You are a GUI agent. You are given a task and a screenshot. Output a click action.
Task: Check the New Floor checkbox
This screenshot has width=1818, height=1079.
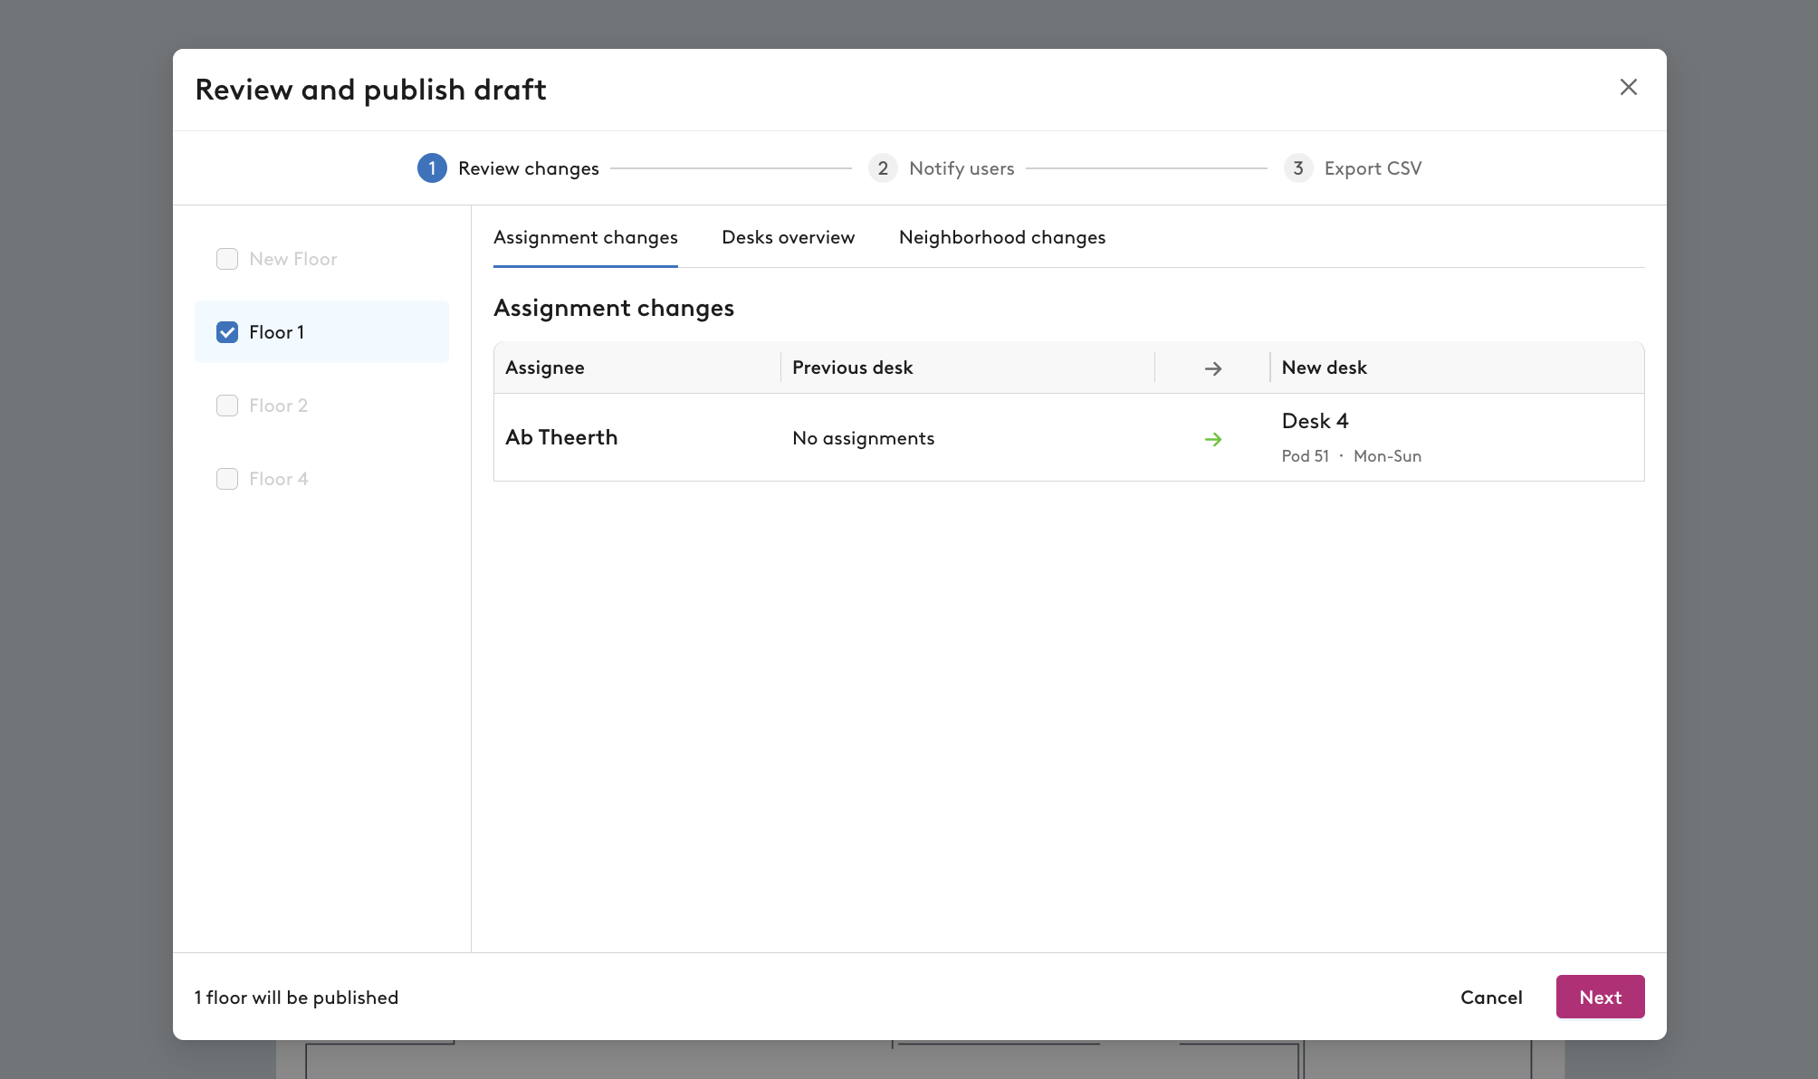tap(227, 259)
